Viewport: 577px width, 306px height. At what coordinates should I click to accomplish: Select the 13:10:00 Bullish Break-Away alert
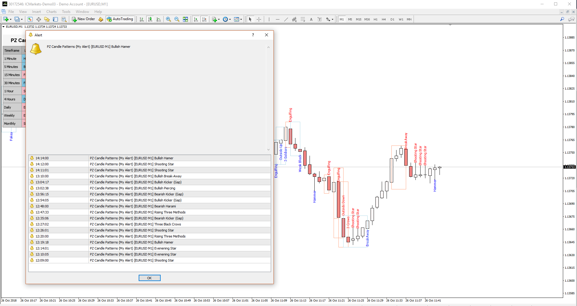150,176
